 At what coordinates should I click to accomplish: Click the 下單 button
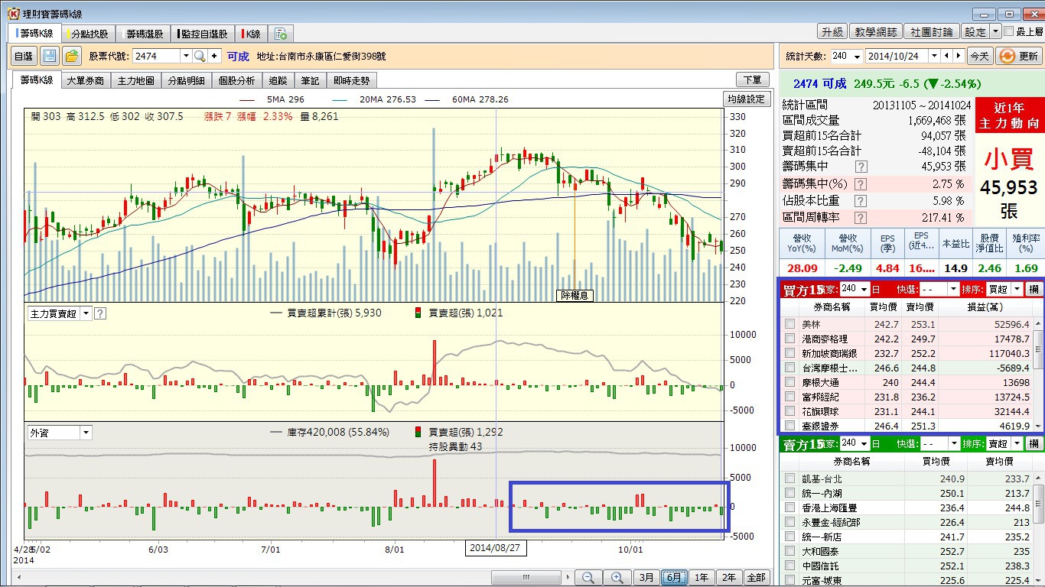coord(752,79)
